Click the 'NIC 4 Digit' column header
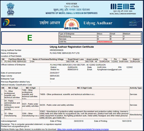The image size is (144, 131). [31, 88]
